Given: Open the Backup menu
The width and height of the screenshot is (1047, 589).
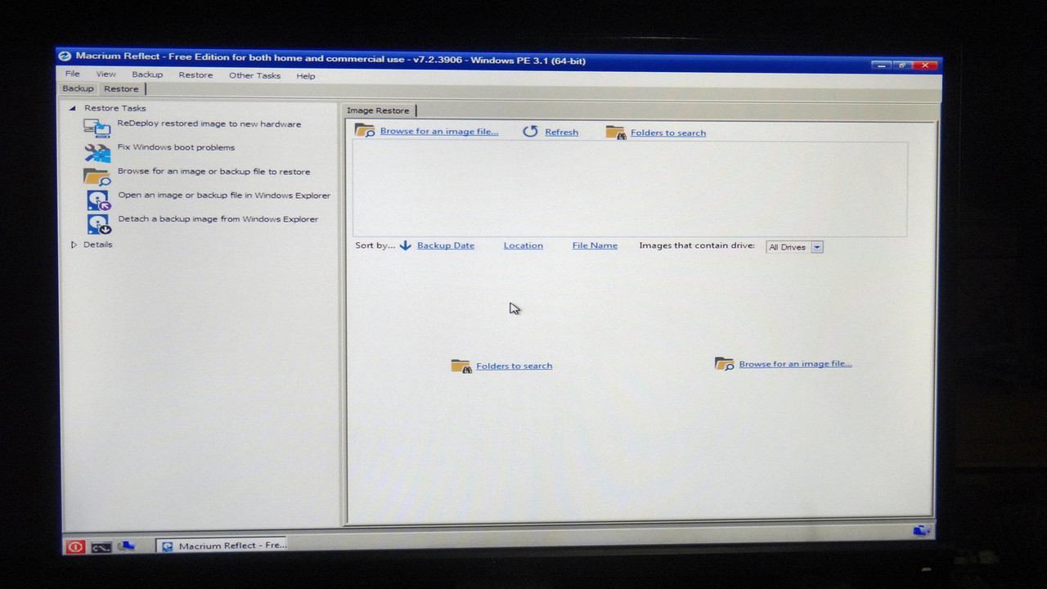Looking at the screenshot, I should point(147,74).
